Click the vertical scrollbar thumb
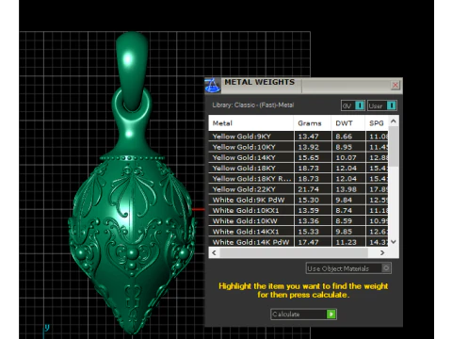 (394, 146)
